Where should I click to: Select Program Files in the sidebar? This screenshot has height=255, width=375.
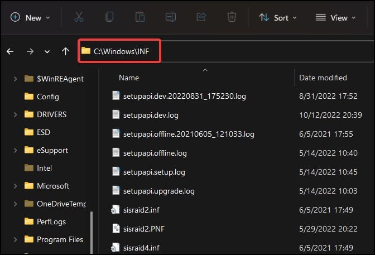[x=60, y=239]
